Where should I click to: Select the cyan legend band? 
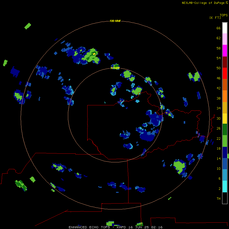click(225, 187)
